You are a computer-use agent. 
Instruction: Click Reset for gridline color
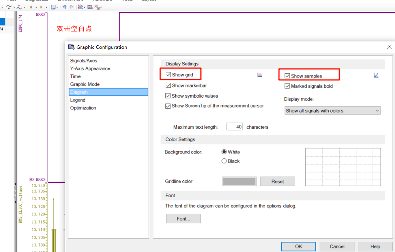click(278, 182)
